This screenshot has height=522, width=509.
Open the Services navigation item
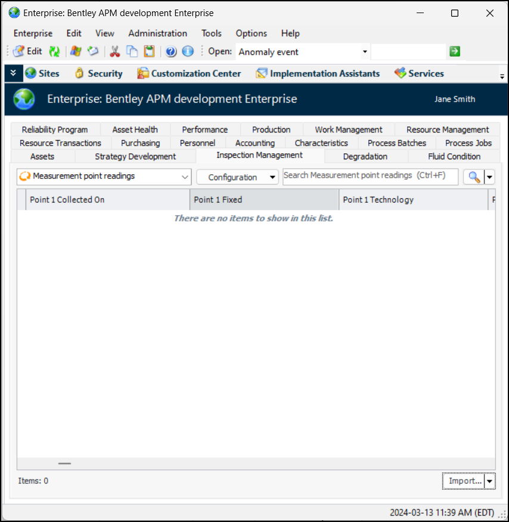[x=419, y=73]
